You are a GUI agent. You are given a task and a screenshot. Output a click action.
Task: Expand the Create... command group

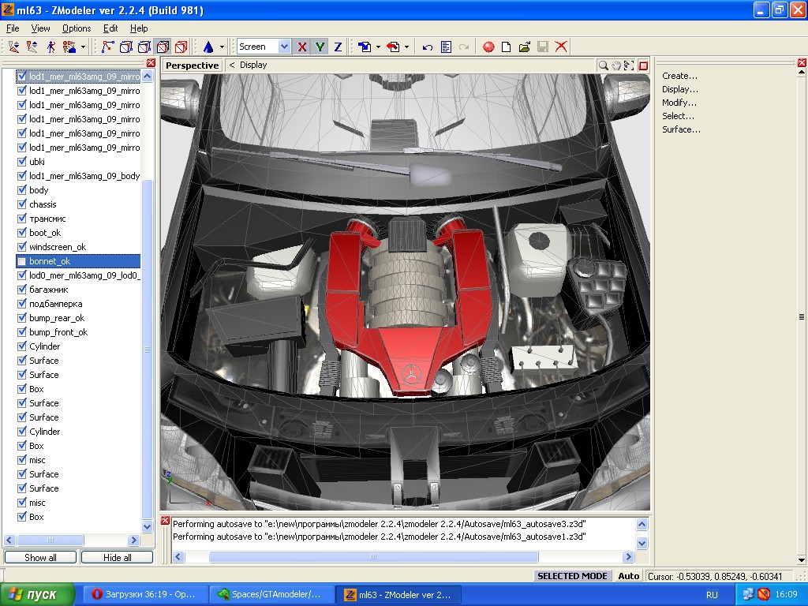pyautogui.click(x=679, y=76)
